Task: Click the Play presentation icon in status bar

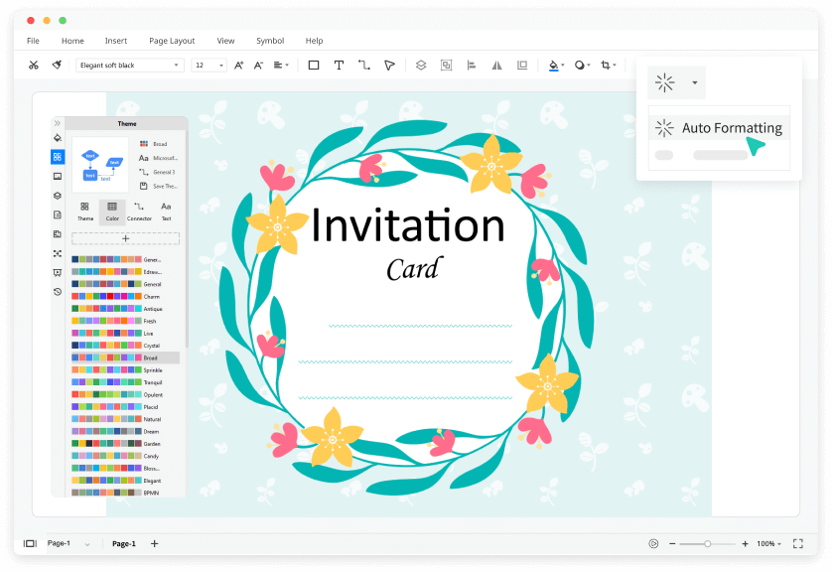Action: pos(653,543)
